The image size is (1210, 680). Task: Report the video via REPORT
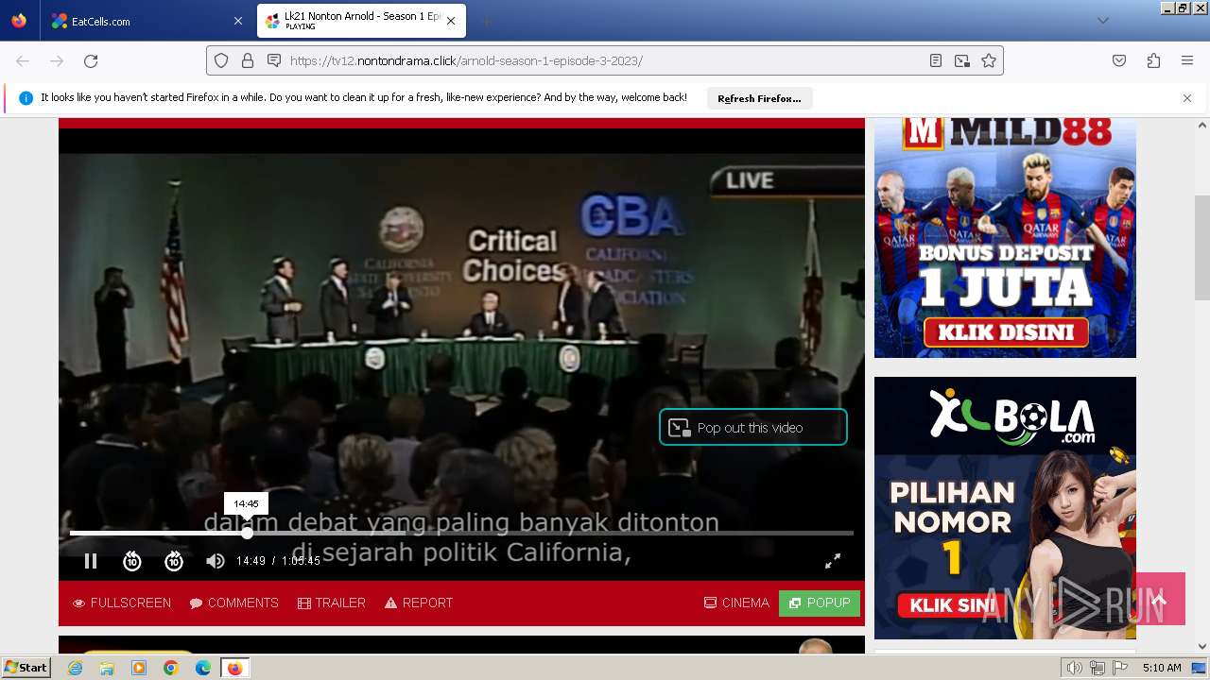419,603
